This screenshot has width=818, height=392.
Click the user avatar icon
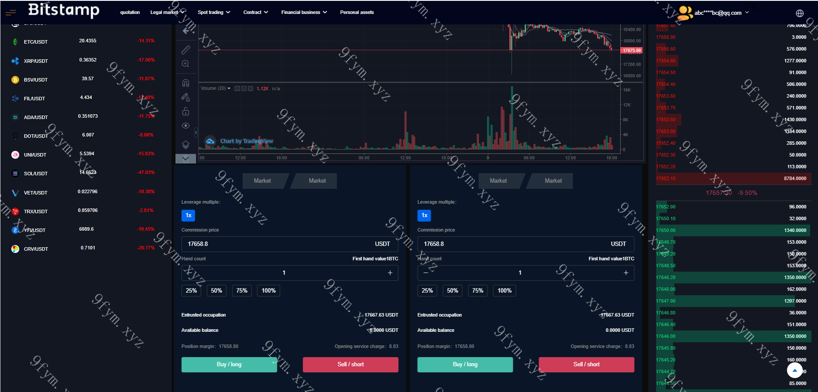(685, 13)
